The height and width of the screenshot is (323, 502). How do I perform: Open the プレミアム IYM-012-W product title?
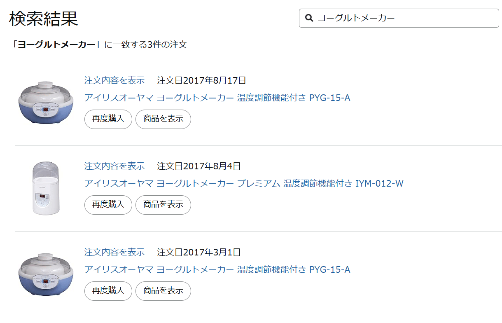click(244, 183)
